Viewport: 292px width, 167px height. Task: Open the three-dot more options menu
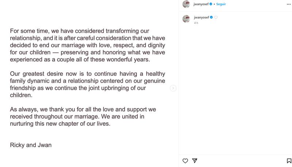click(x=289, y=4)
